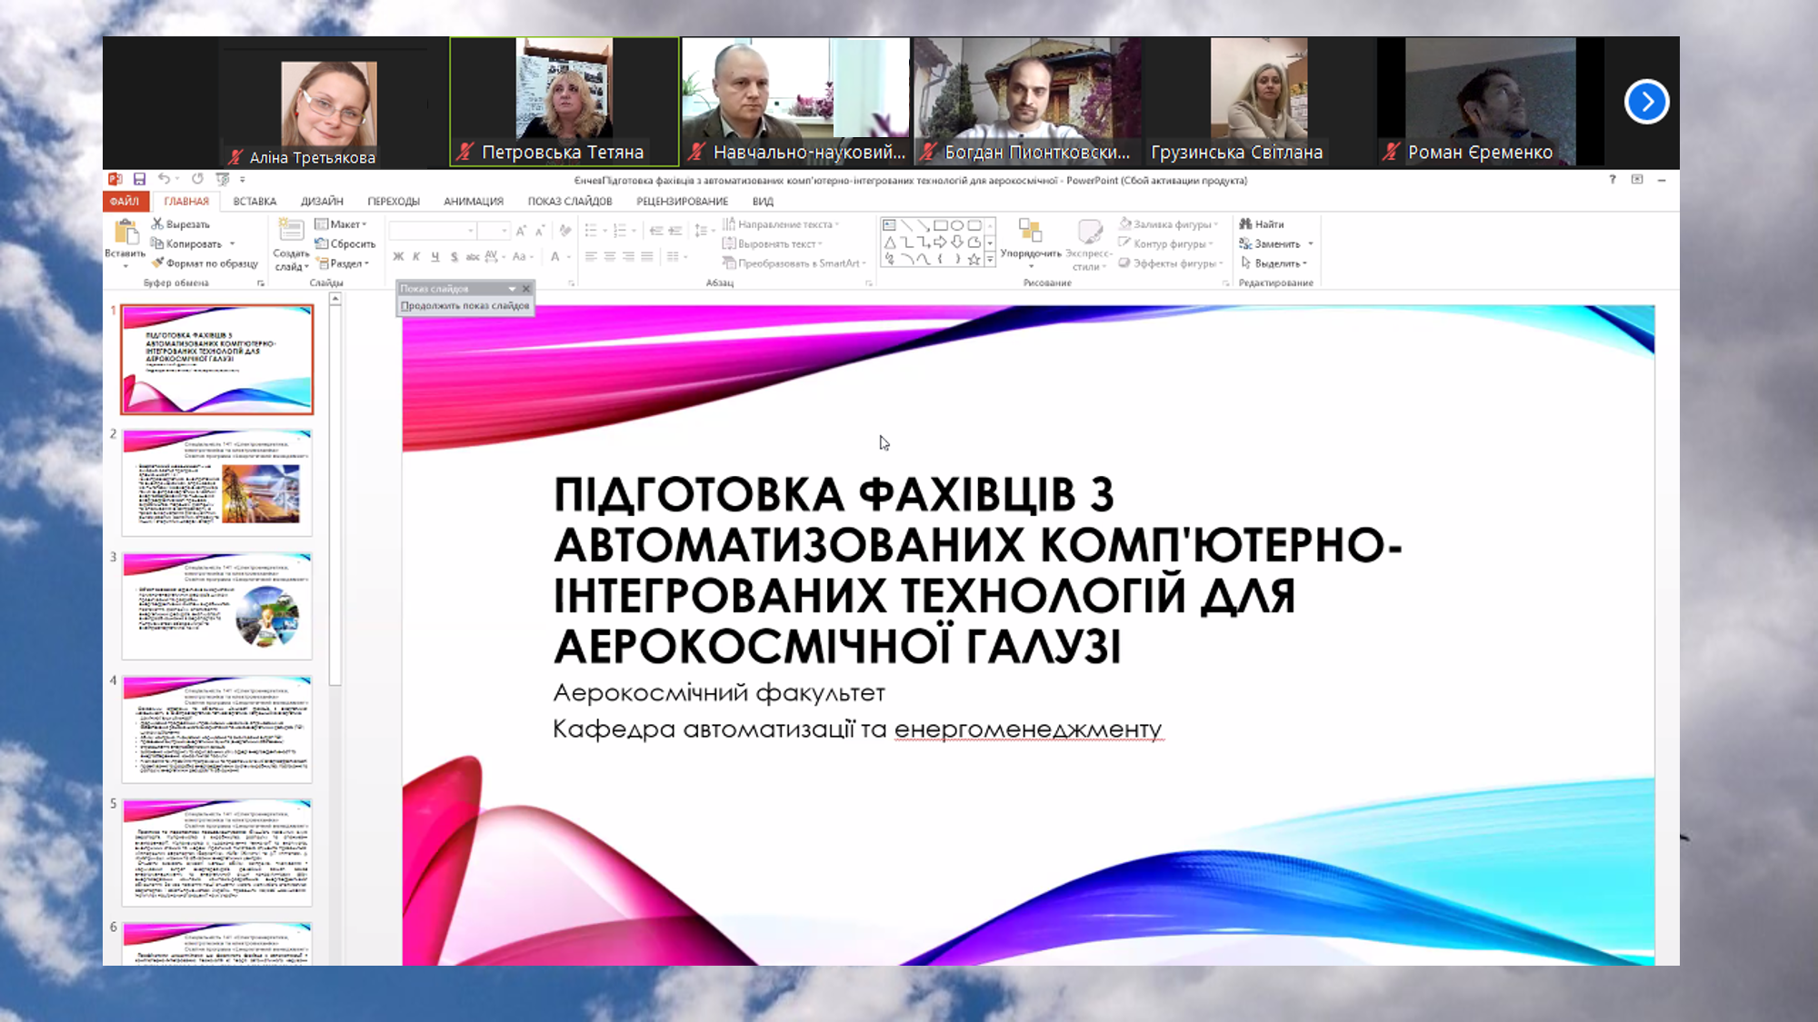Click the Найти binoculars icon
The width and height of the screenshot is (1818, 1022).
pyautogui.click(x=1245, y=223)
